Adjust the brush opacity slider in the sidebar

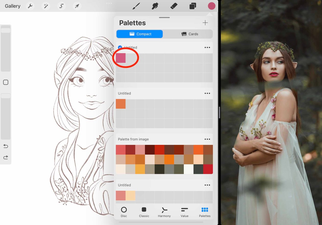click(6, 116)
